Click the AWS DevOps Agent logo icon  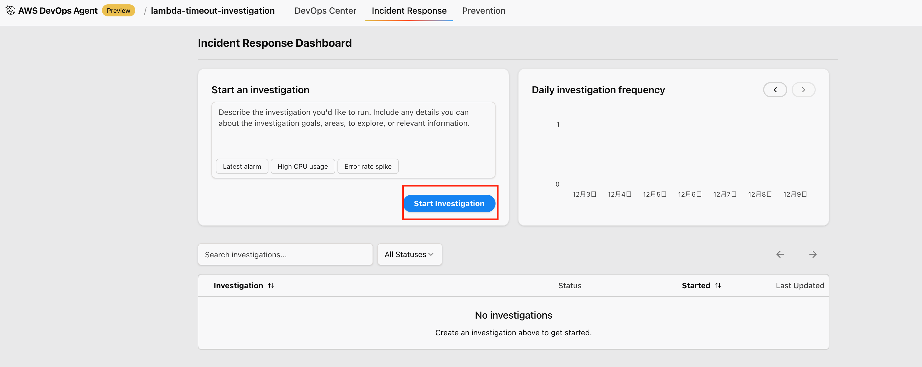[x=11, y=10]
